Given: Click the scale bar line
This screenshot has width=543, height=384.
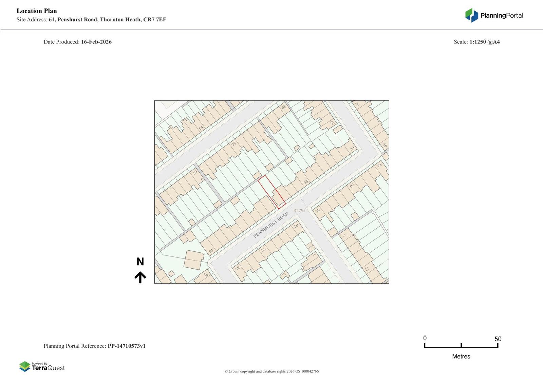Looking at the screenshot, I should pos(461,347).
